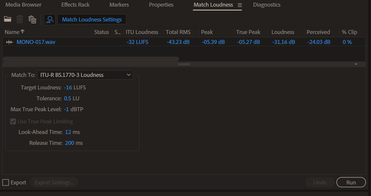Toggle the Match Loudness Settings button
The height and width of the screenshot is (196, 371).
click(92, 20)
